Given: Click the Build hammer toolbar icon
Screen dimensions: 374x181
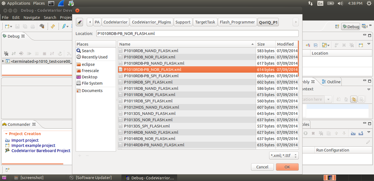Looking at the screenshot, I should 42,26.
